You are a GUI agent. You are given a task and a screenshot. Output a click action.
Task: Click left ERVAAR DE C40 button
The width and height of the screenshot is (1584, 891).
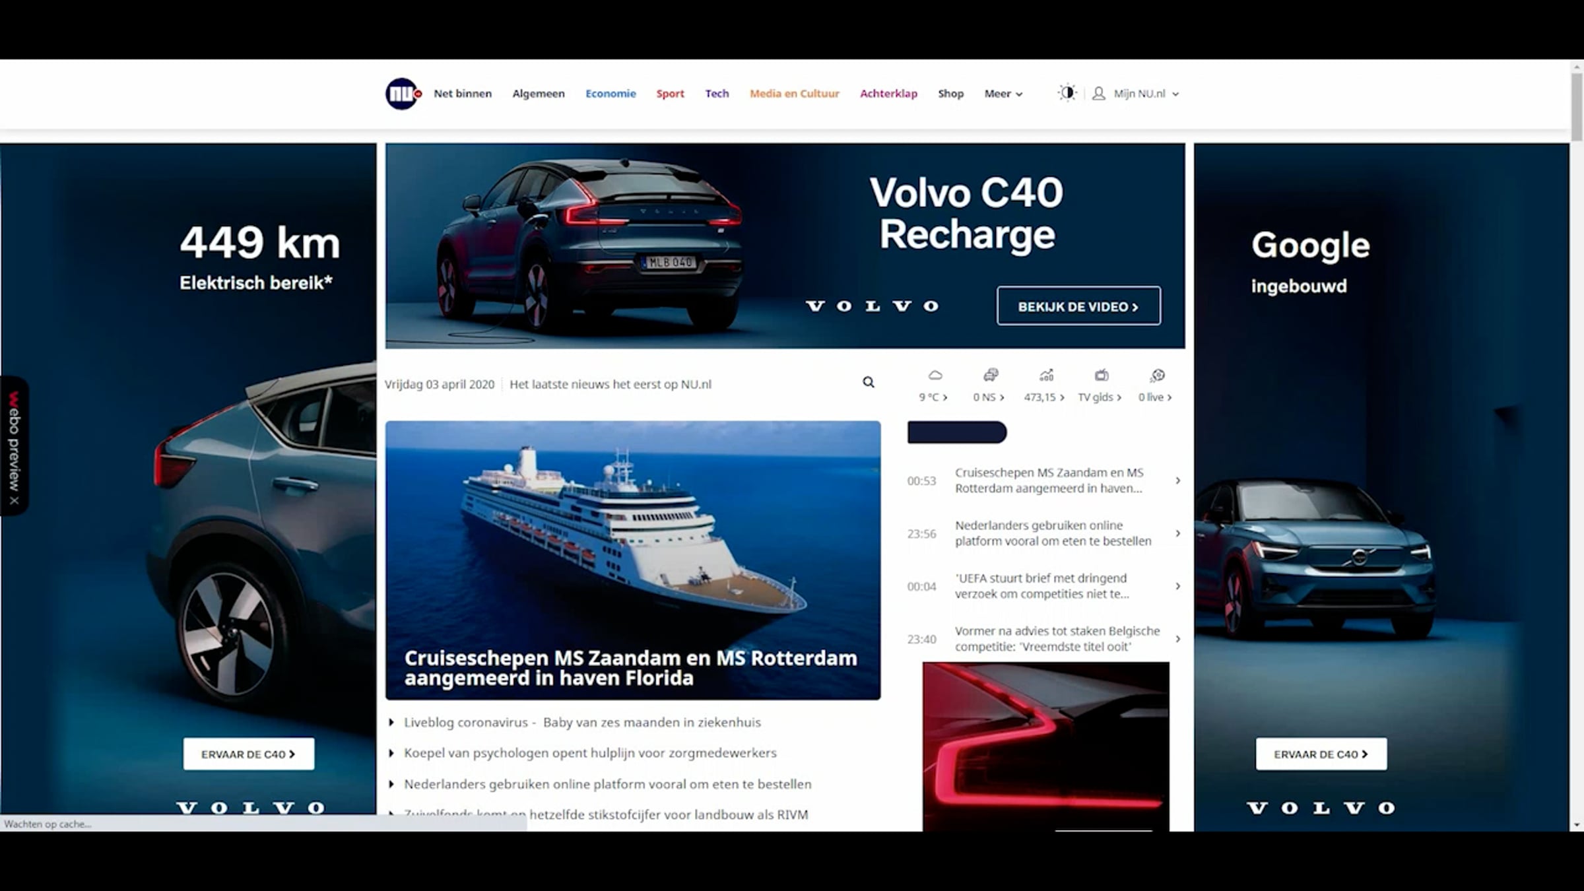249,754
